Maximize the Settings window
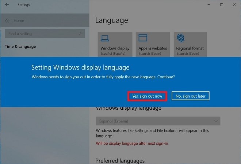Viewport: 241px width, 164px height. click(x=222, y=5)
